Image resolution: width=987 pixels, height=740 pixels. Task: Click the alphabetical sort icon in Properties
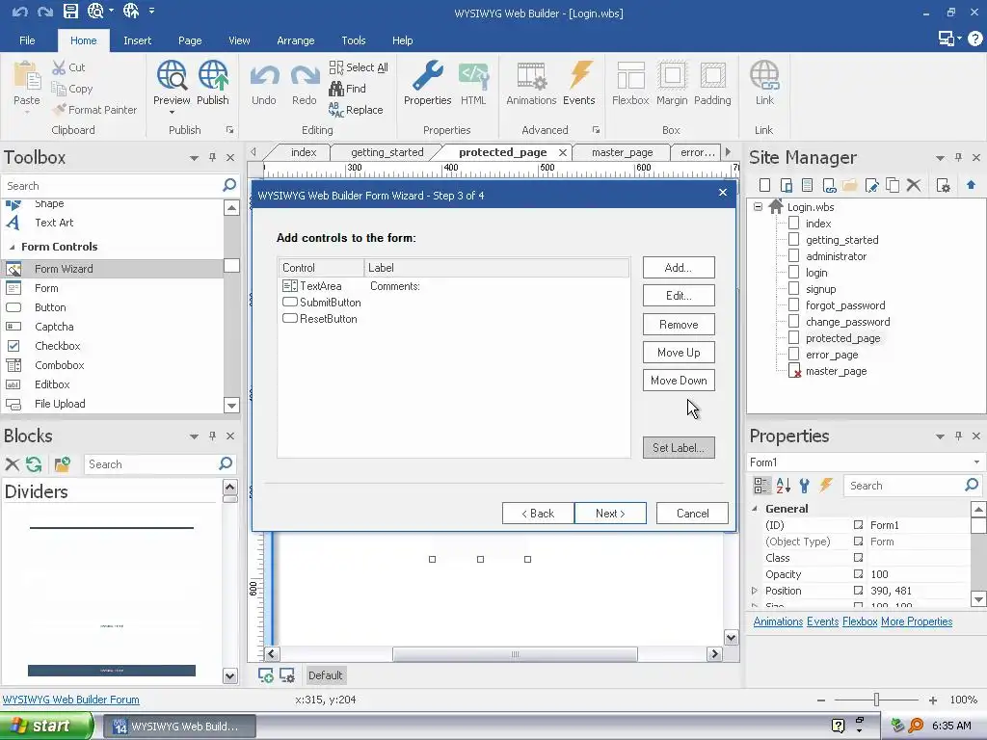783,486
